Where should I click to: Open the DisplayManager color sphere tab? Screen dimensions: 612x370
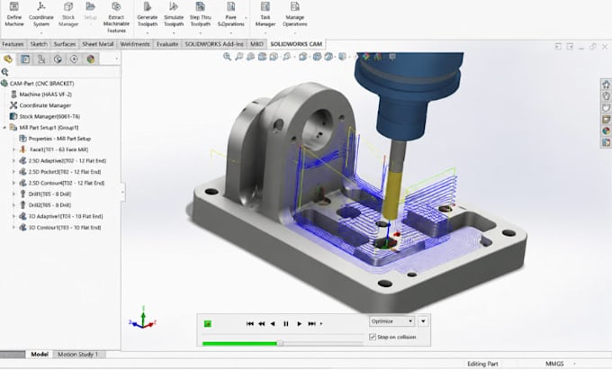click(91, 59)
